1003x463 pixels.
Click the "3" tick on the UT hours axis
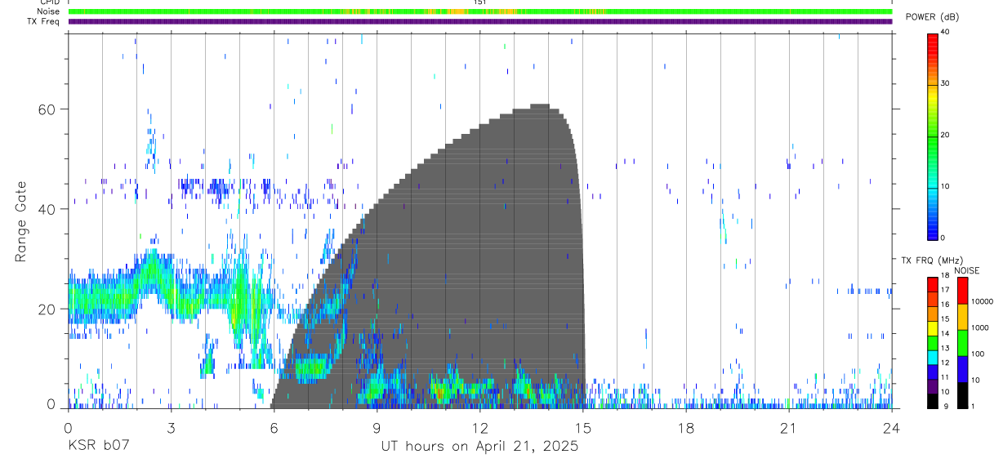point(171,427)
